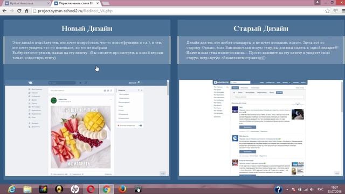Show hidden system tray icons
The height and width of the screenshot is (194, 345).
pyautogui.click(x=287, y=189)
